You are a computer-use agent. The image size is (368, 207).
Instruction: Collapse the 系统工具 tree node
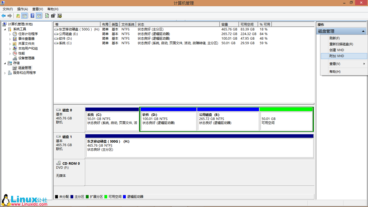point(5,29)
